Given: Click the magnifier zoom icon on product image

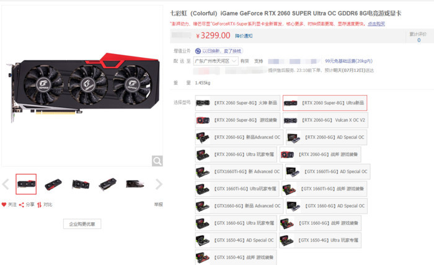Looking at the screenshot, I should tap(157, 161).
